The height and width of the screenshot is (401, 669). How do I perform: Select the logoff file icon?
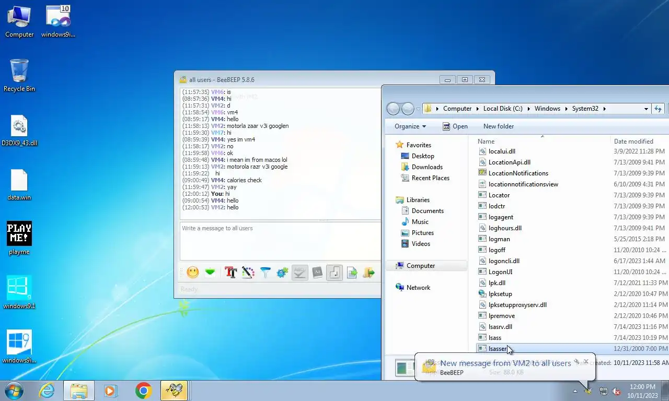pyautogui.click(x=483, y=250)
